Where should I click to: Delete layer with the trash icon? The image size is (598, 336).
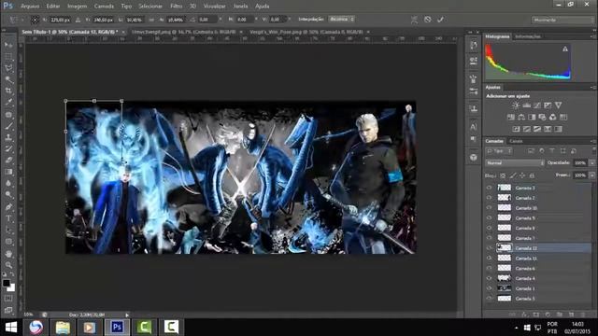(x=583, y=315)
